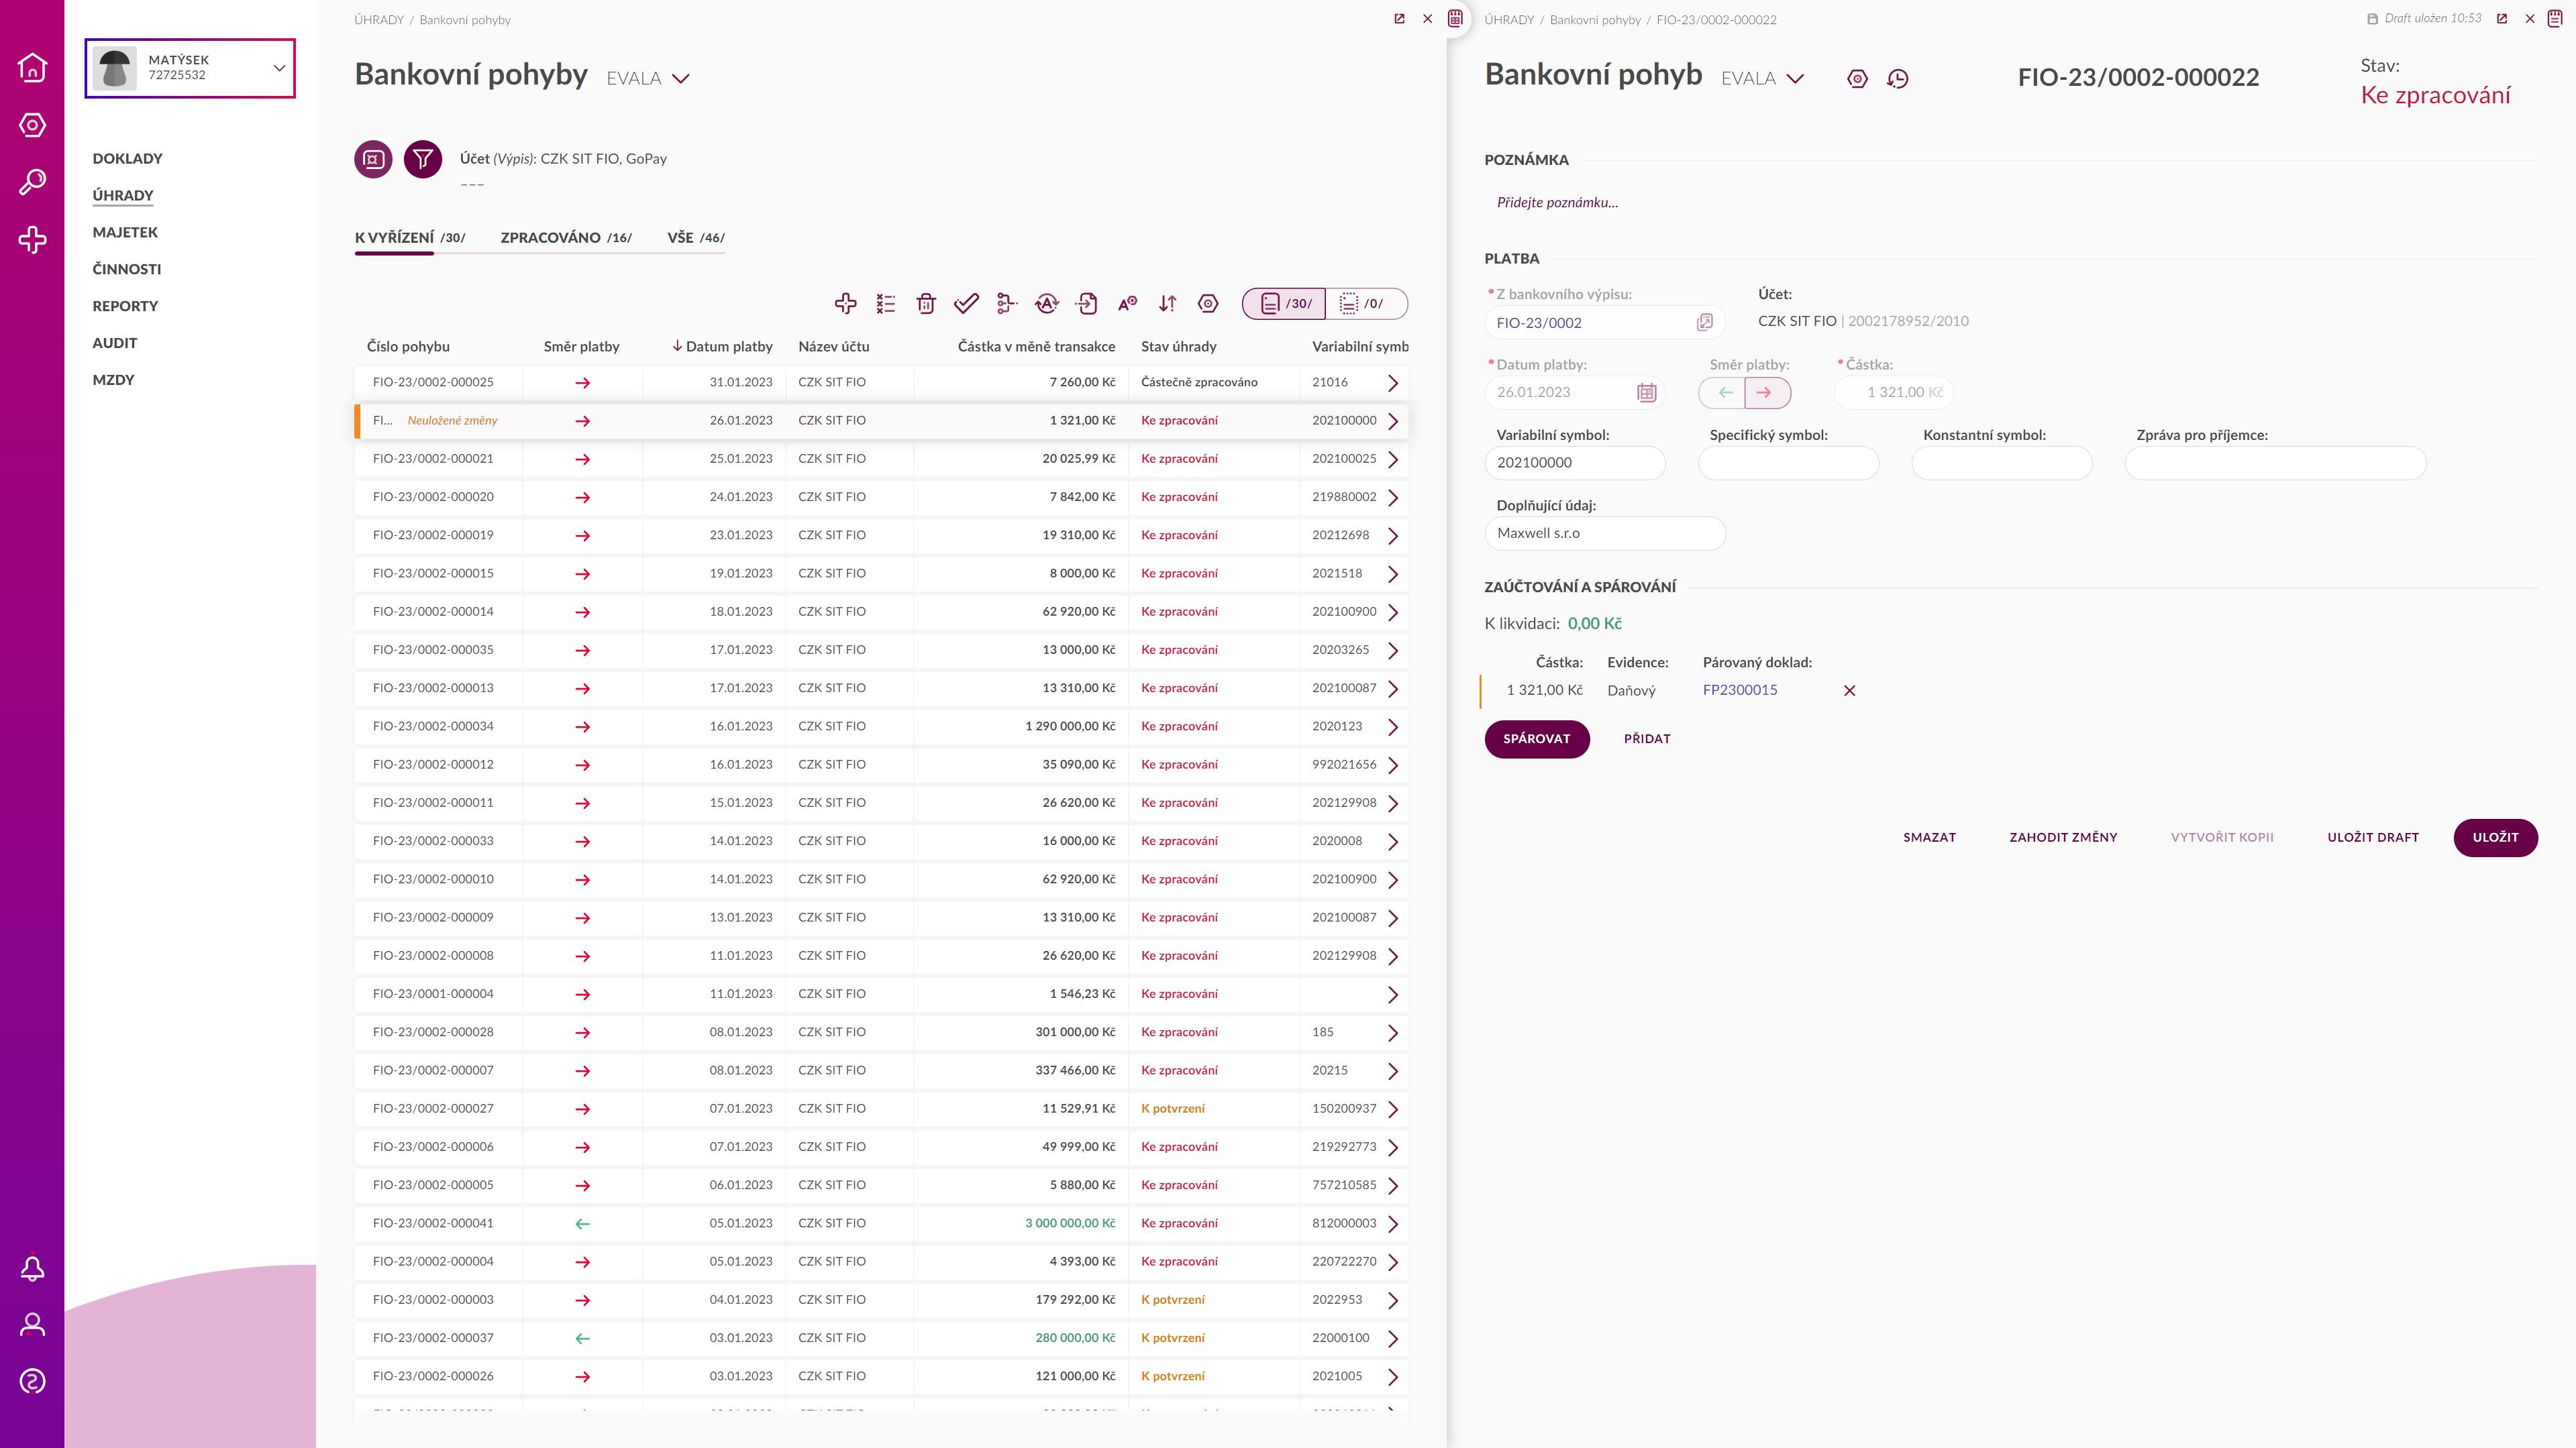Open the help question mark icon
The height and width of the screenshot is (1448, 2576).
click(x=32, y=1382)
